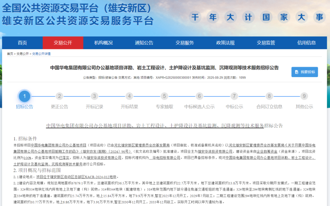Select step 3 circle for 开标记录

[x=94, y=96]
